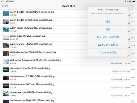Open more options for alexis-antoine-7L5398cO3Zk file
Viewport: 137px width, 103px height.
pos(133,77)
